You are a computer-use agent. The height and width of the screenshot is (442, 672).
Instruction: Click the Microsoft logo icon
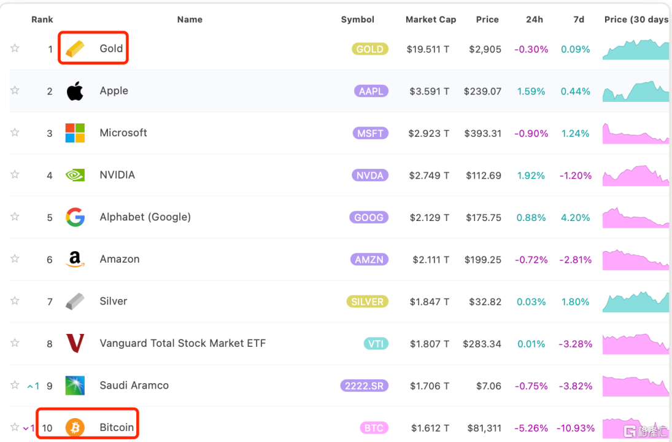75,133
